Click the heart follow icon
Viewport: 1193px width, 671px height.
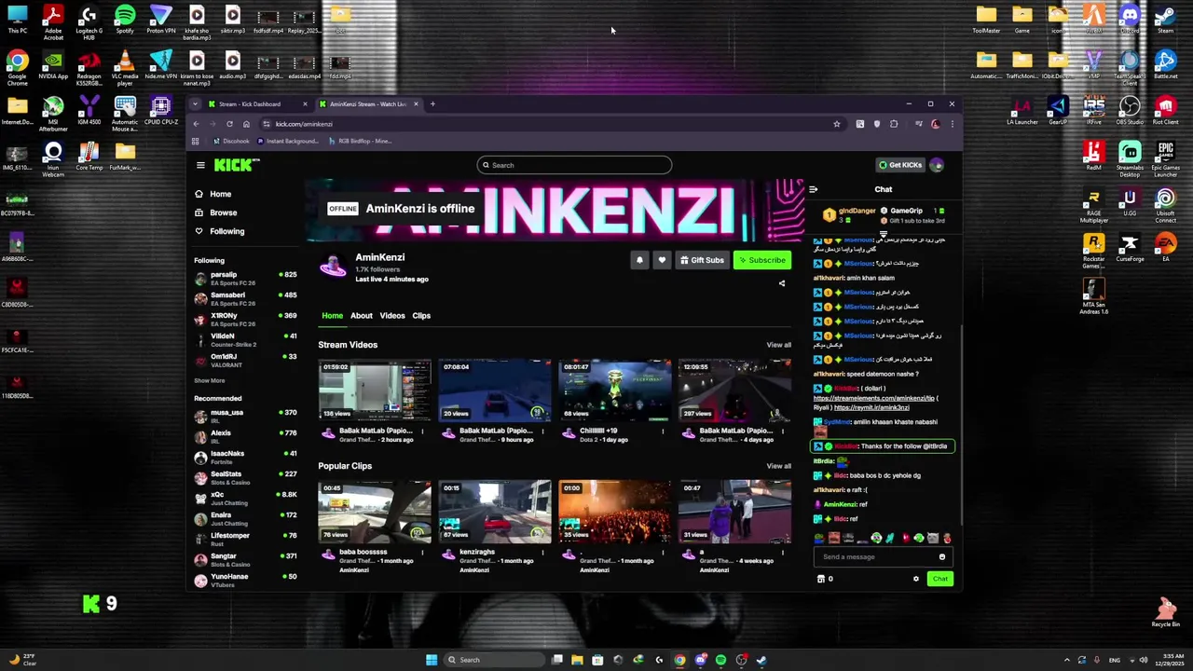coord(662,260)
